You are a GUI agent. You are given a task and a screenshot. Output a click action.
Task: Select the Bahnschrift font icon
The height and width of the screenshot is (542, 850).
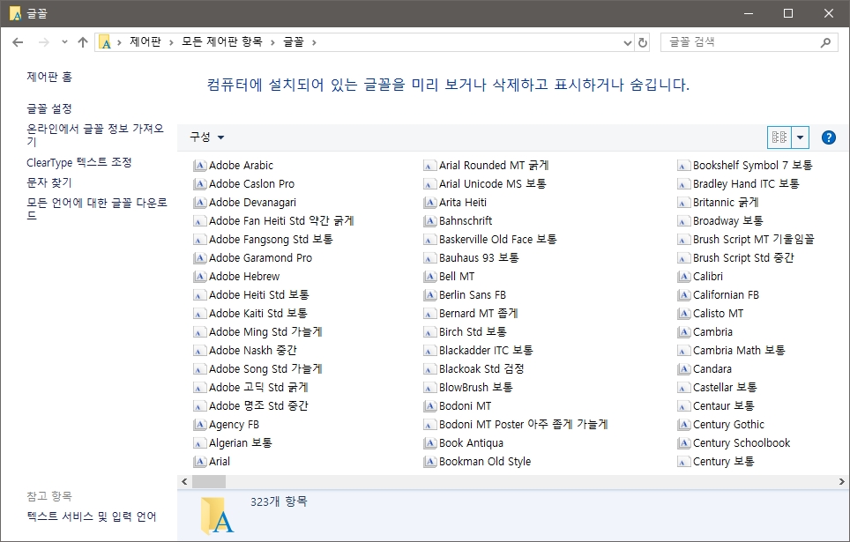coord(430,221)
